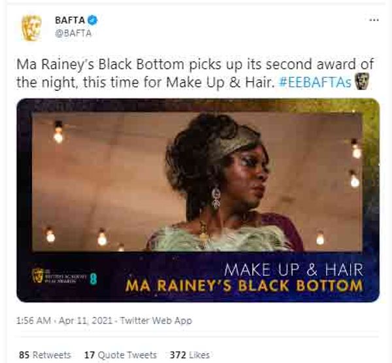Click the BAFTA display name
Viewport: 392px width, 363px height.
pyautogui.click(x=70, y=20)
